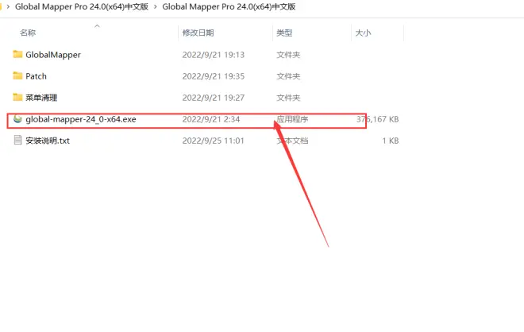Navigate to the first Global Mapper Pro breadcrumb
The image size is (524, 332).
pyautogui.click(x=81, y=6)
